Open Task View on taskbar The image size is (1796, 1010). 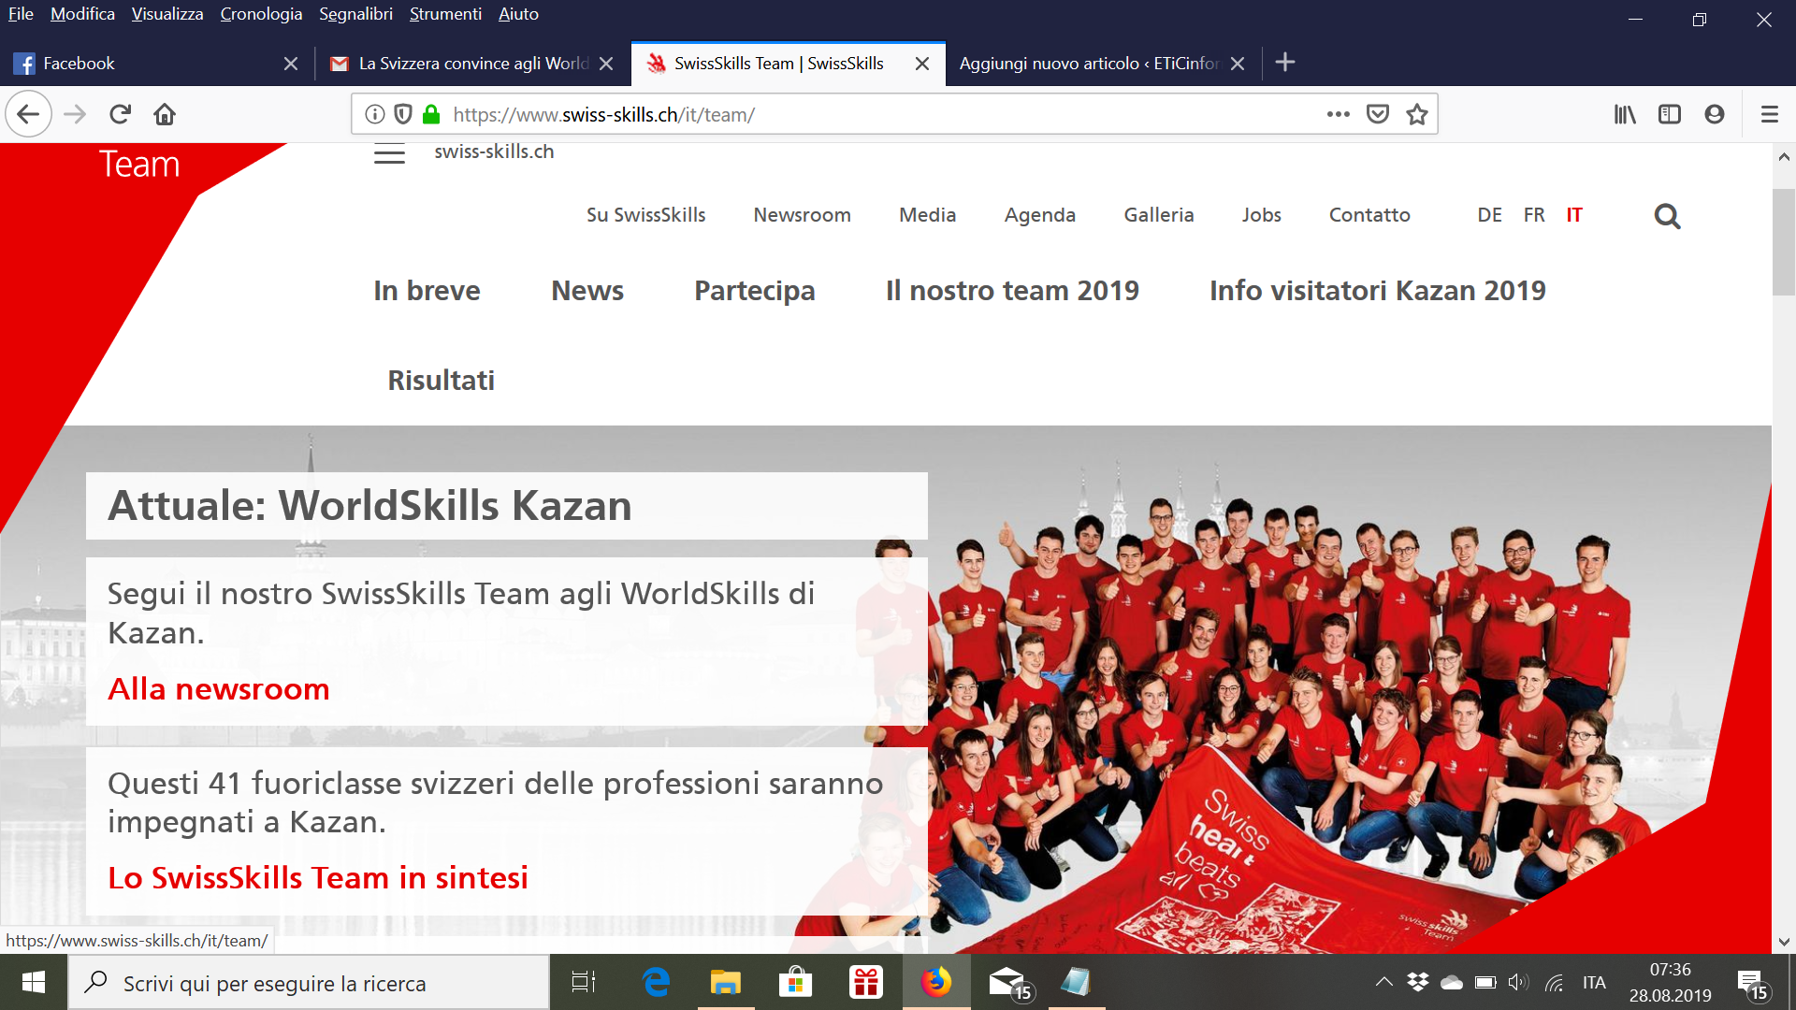[584, 982]
